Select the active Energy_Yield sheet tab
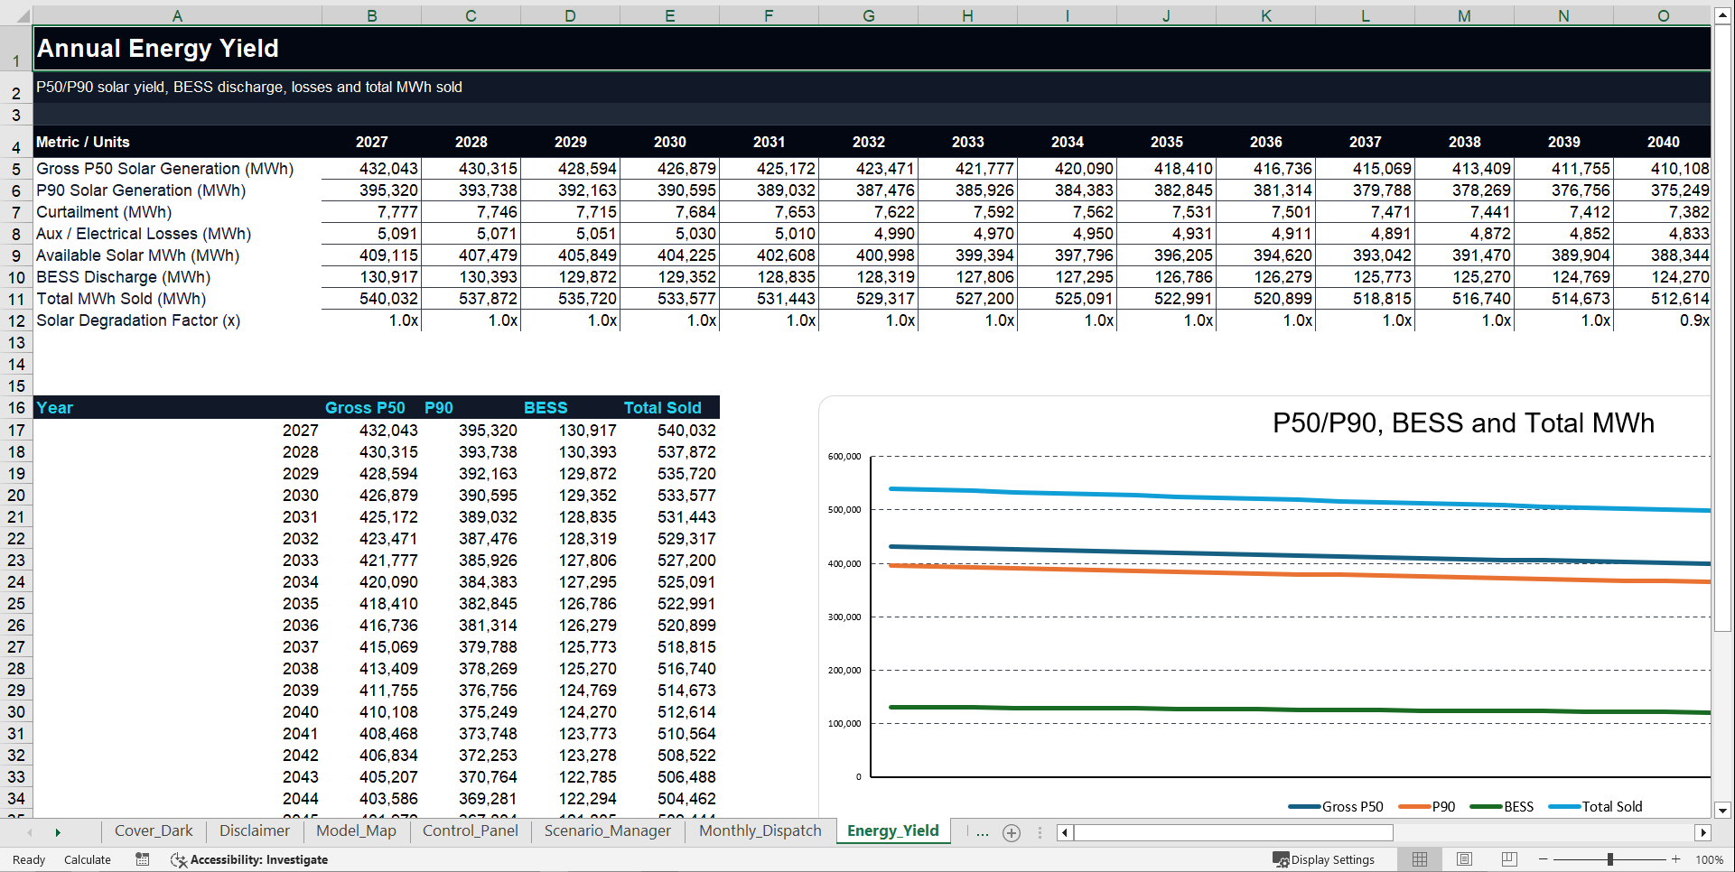 892,830
